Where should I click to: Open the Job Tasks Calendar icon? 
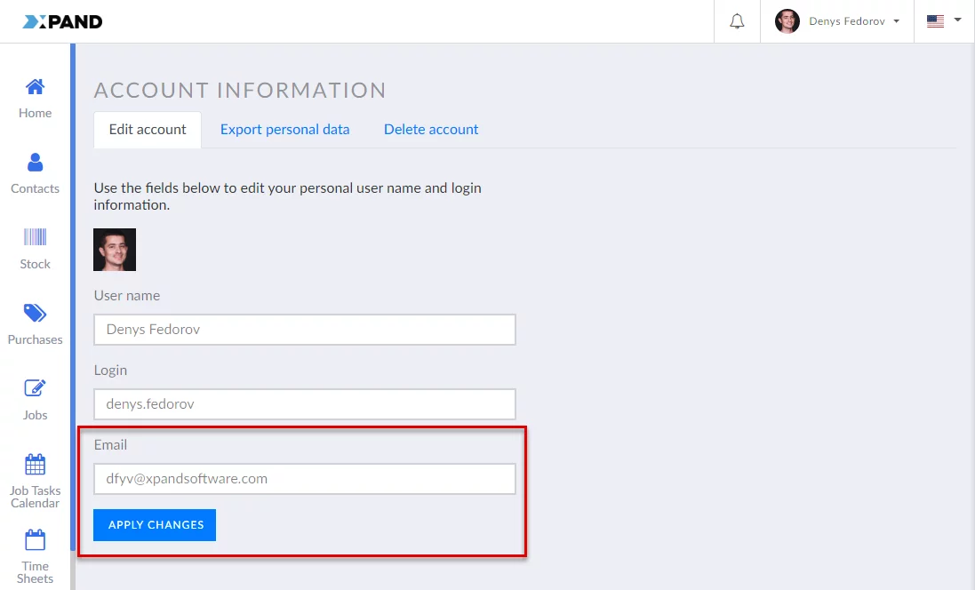coord(35,465)
